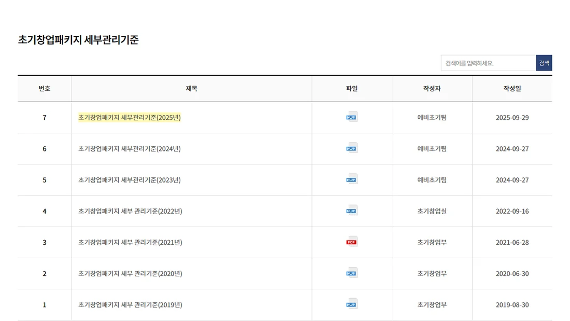Image resolution: width=570 pixels, height=321 pixels.
Task: Click row number 7 cell
Action: tap(45, 118)
